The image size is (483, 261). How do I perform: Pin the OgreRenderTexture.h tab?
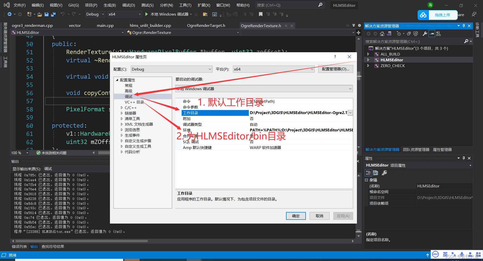286,26
